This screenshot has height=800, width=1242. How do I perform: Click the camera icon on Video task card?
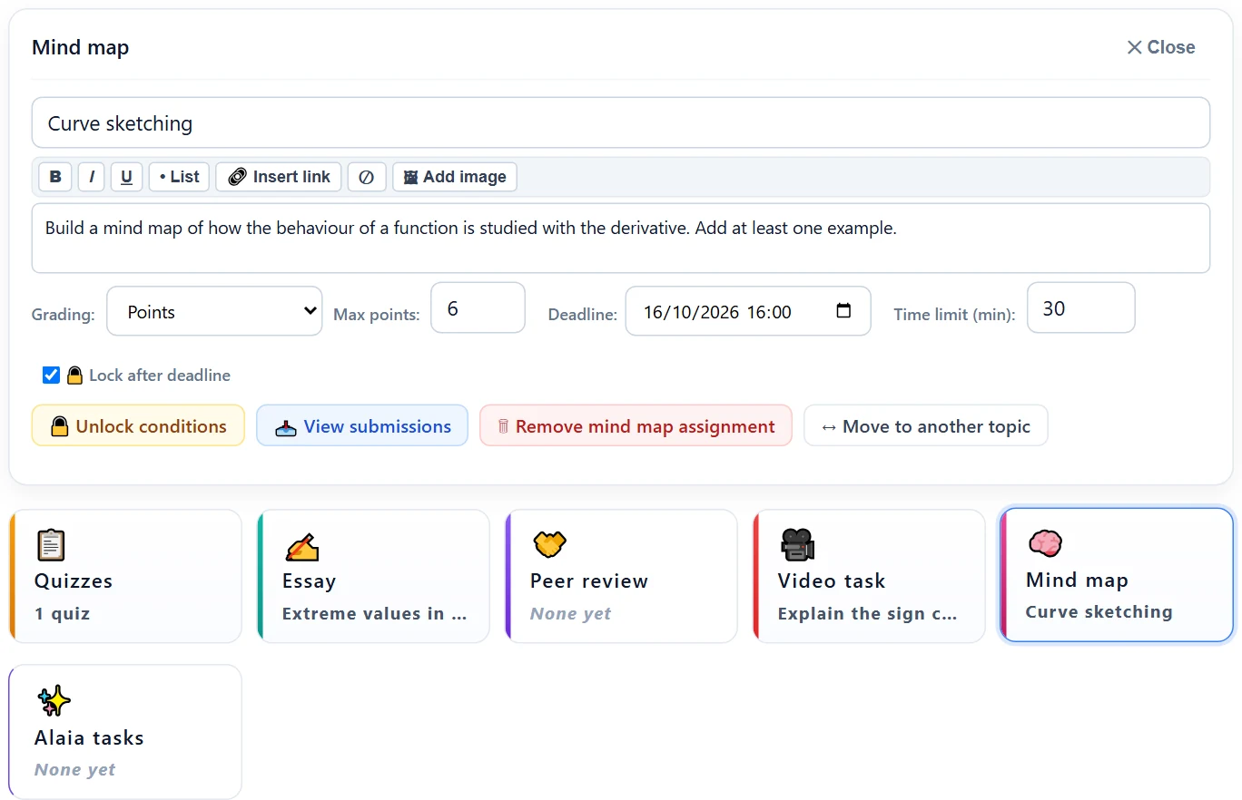pos(797,545)
